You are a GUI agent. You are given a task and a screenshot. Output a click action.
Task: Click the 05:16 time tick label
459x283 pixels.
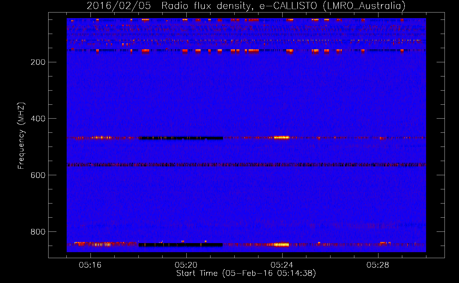[x=90, y=265]
